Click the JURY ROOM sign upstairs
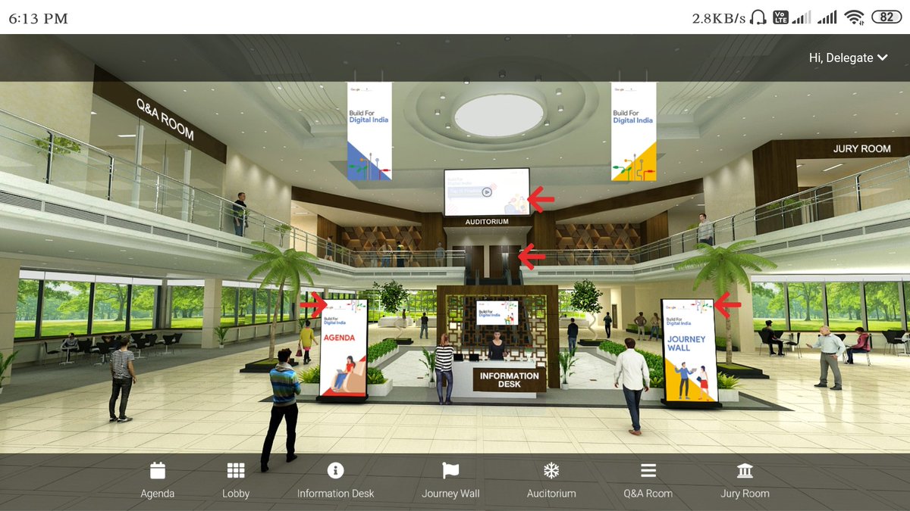This screenshot has width=910, height=511. coord(861,148)
